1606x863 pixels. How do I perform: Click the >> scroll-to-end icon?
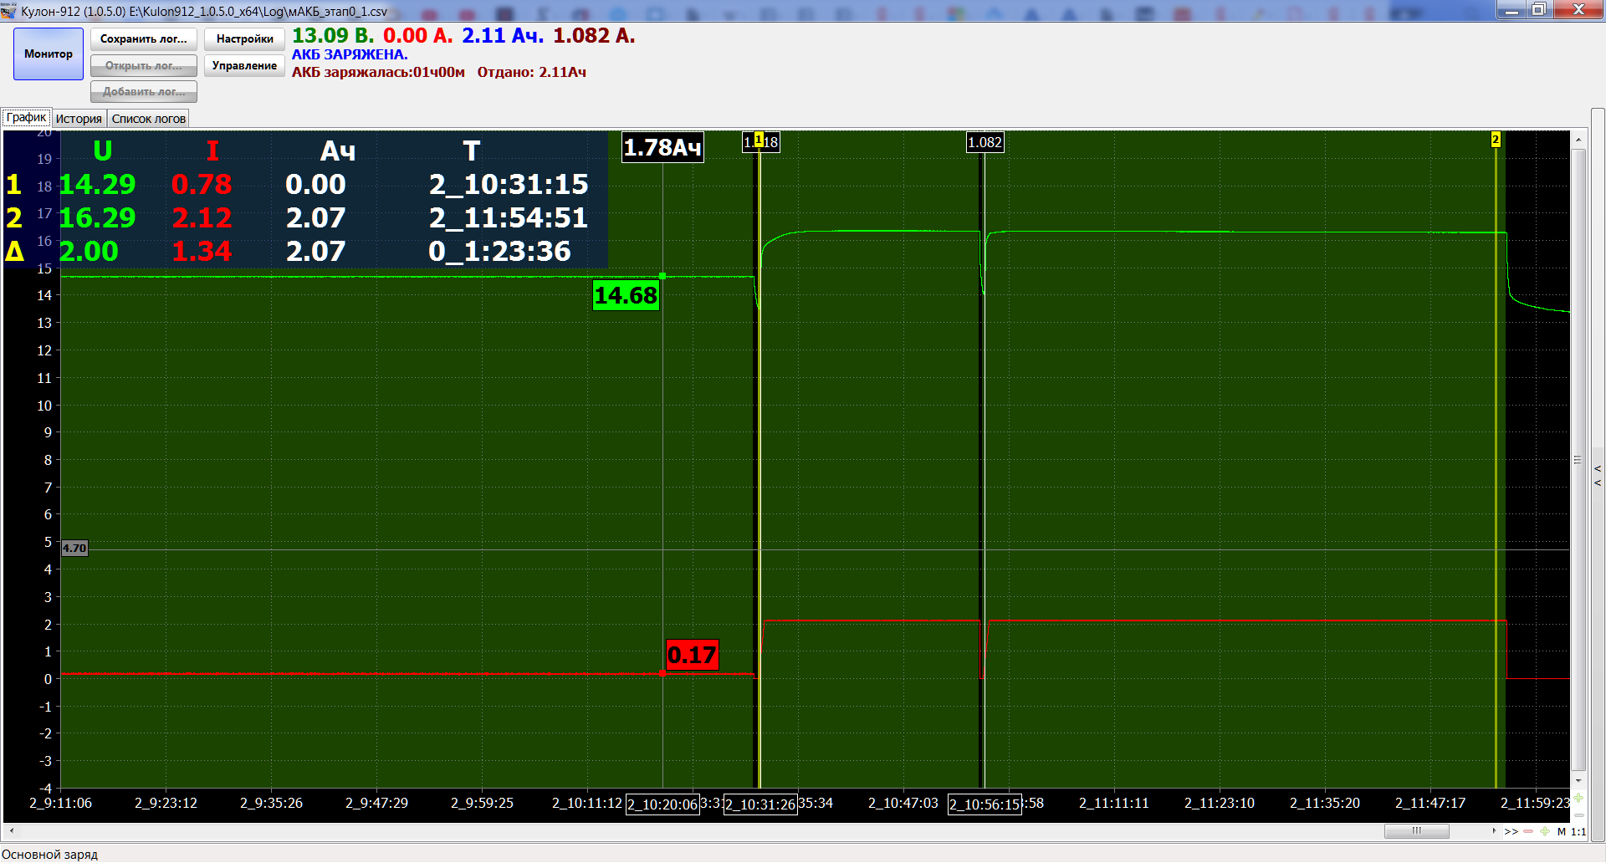1511,831
